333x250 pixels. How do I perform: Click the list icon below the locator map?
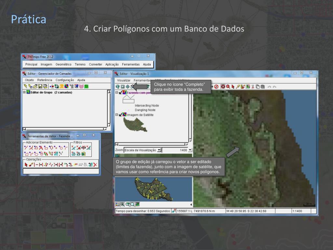[118, 204]
